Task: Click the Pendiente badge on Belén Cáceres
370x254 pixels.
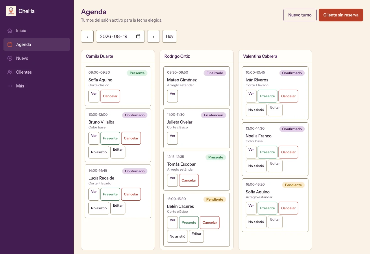Action: point(215,199)
